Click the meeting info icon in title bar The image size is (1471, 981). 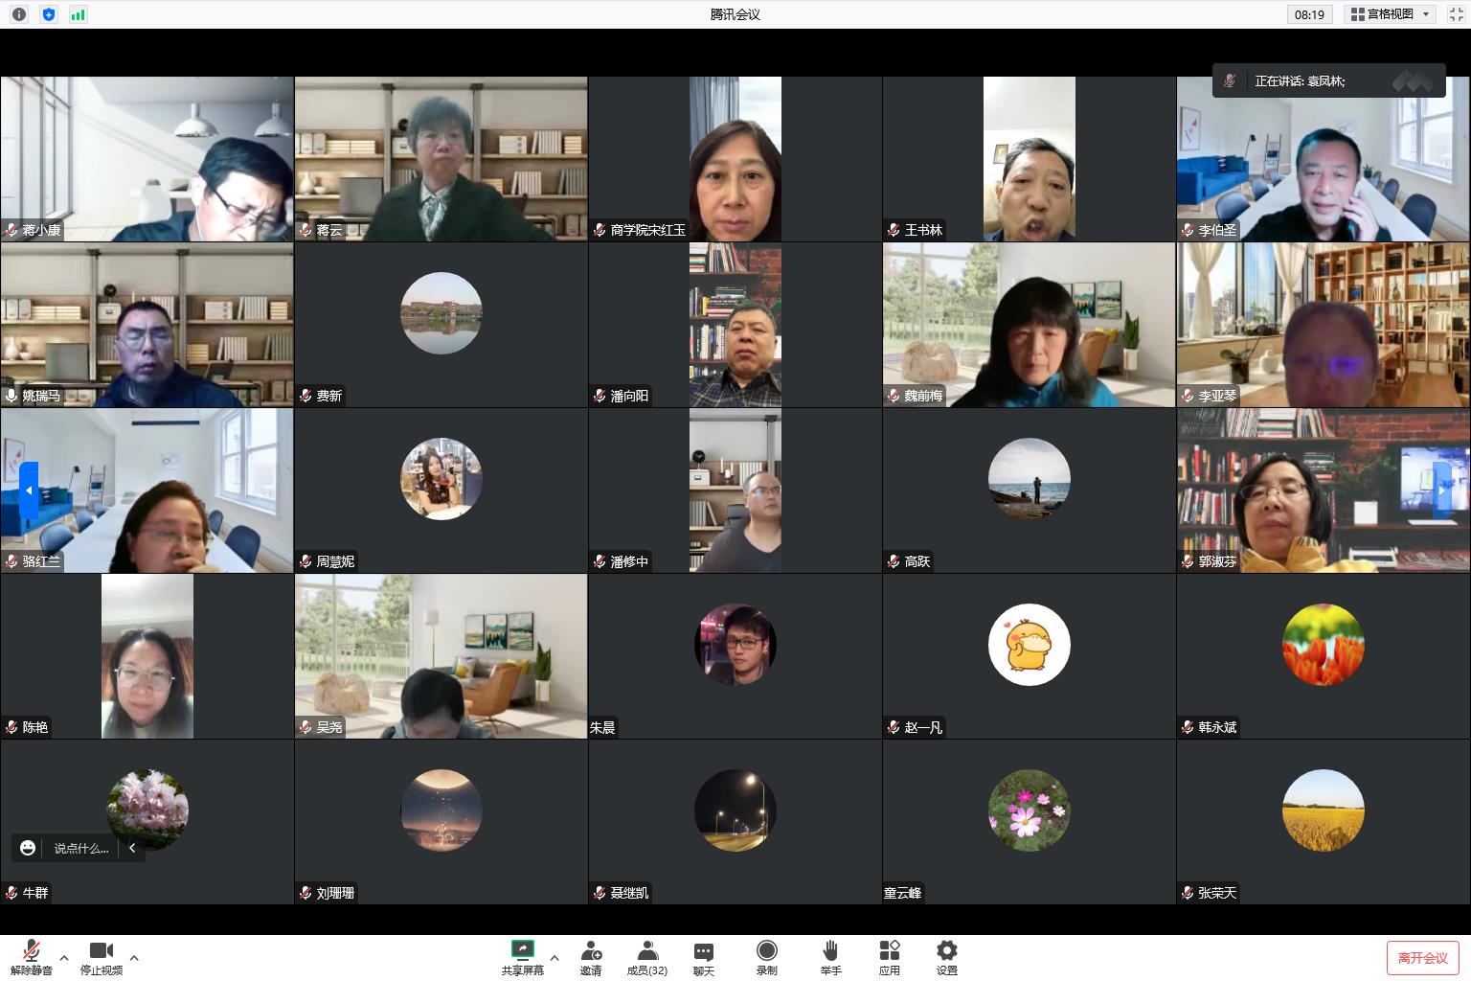click(19, 14)
